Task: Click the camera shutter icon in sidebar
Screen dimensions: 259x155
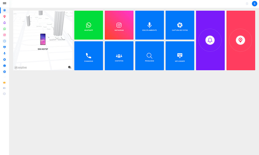Action: pyautogui.click(x=4, y=59)
